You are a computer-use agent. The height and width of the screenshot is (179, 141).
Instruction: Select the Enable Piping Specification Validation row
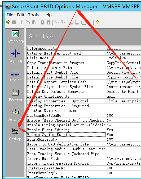pyautogui.click(x=66, y=125)
